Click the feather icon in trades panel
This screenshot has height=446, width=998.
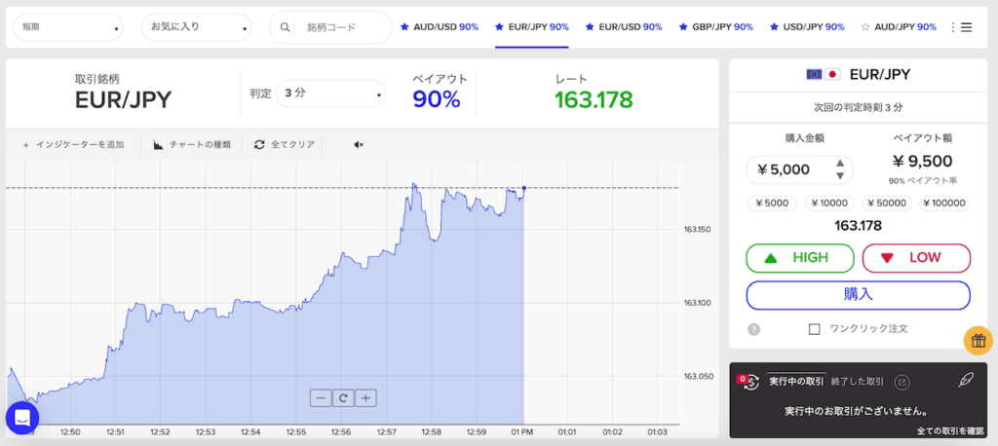pos(966,381)
